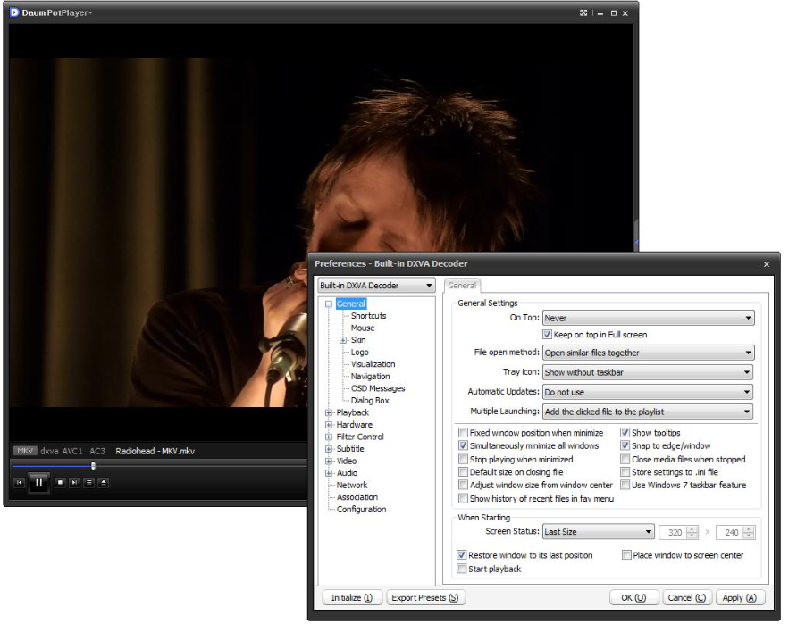Click the Export Presets button
This screenshot has height=632, width=797.
[x=425, y=597]
